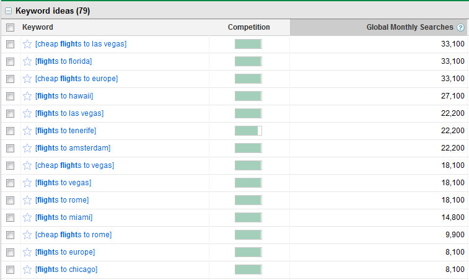The image size is (469, 280).
Task: Star the 'cheap flights to las vegas' keyword
Action: 27,44
